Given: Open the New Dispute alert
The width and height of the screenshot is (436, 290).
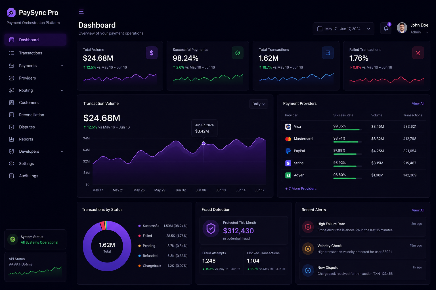Looking at the screenshot, I should 363,270.
